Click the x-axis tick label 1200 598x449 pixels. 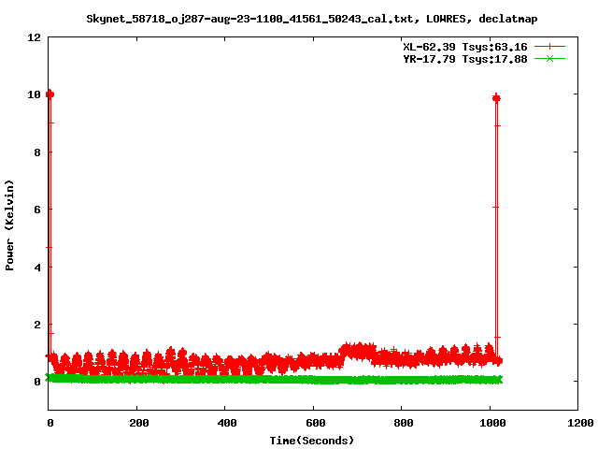579,423
